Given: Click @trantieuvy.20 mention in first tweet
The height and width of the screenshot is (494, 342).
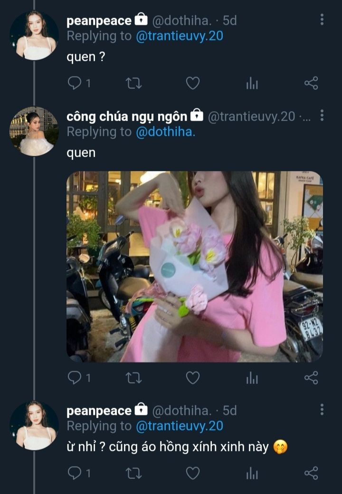Looking at the screenshot, I should click(180, 36).
